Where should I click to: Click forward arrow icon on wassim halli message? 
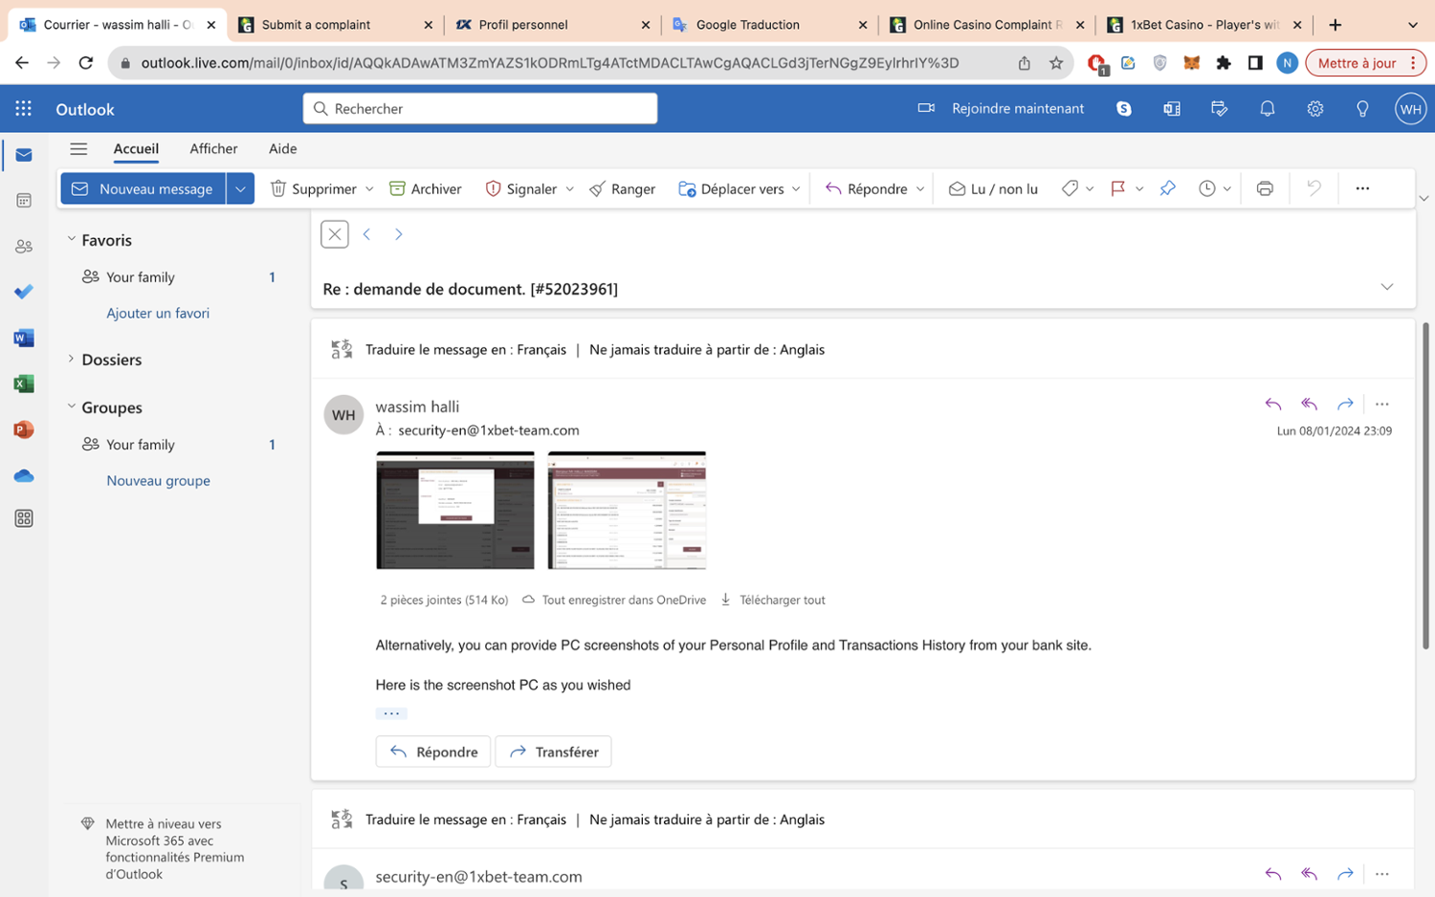1345,405
